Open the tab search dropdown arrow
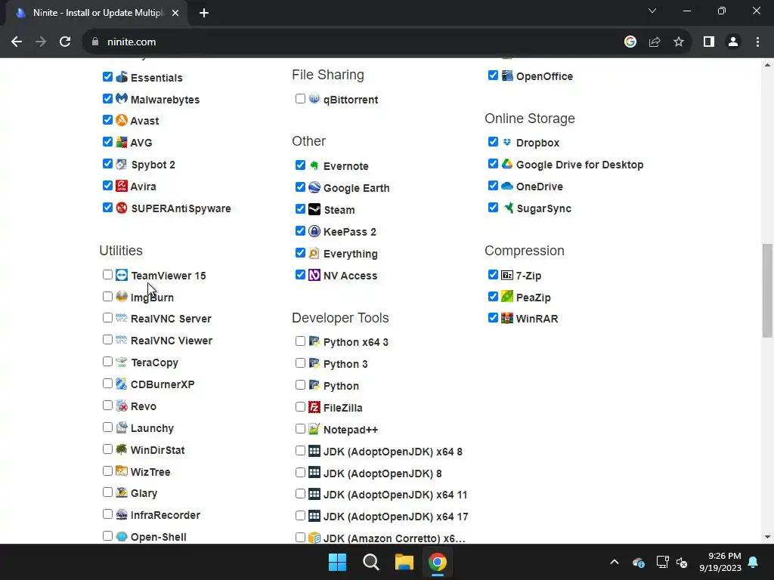The image size is (774, 580). pyautogui.click(x=652, y=11)
